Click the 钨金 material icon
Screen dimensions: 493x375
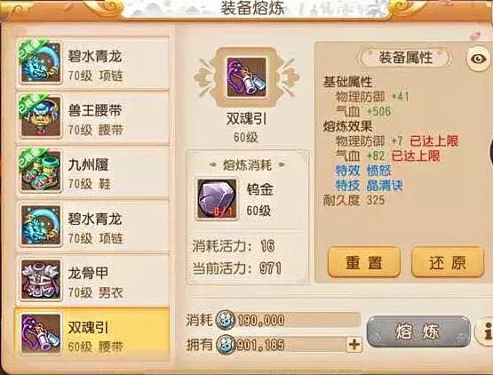pyautogui.click(x=217, y=199)
